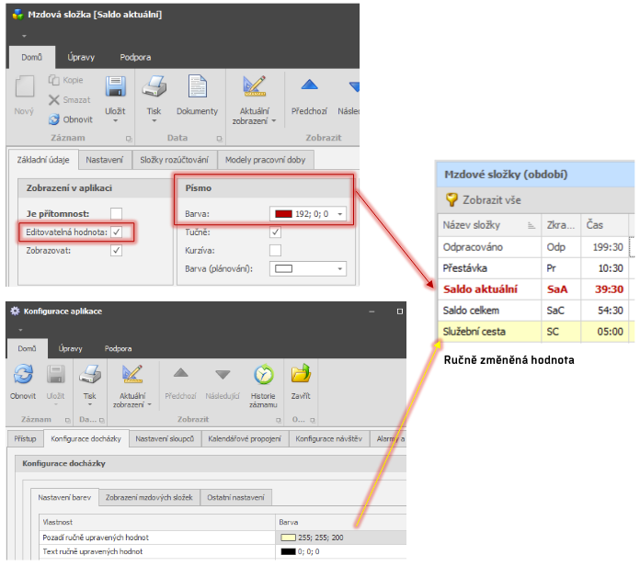Viewport: 640px width, 566px height.
Task: Select Pozadí ručně upravených hodnot row
Action: pos(223,538)
